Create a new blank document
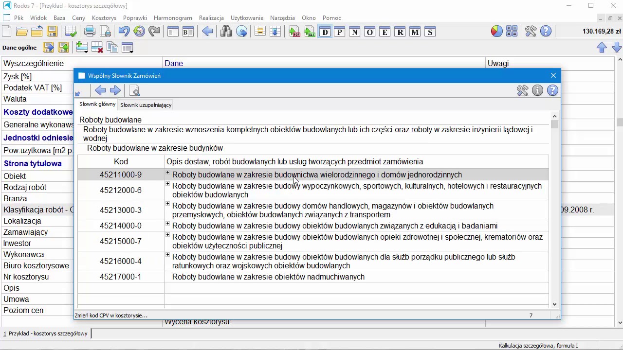 (x=7, y=32)
